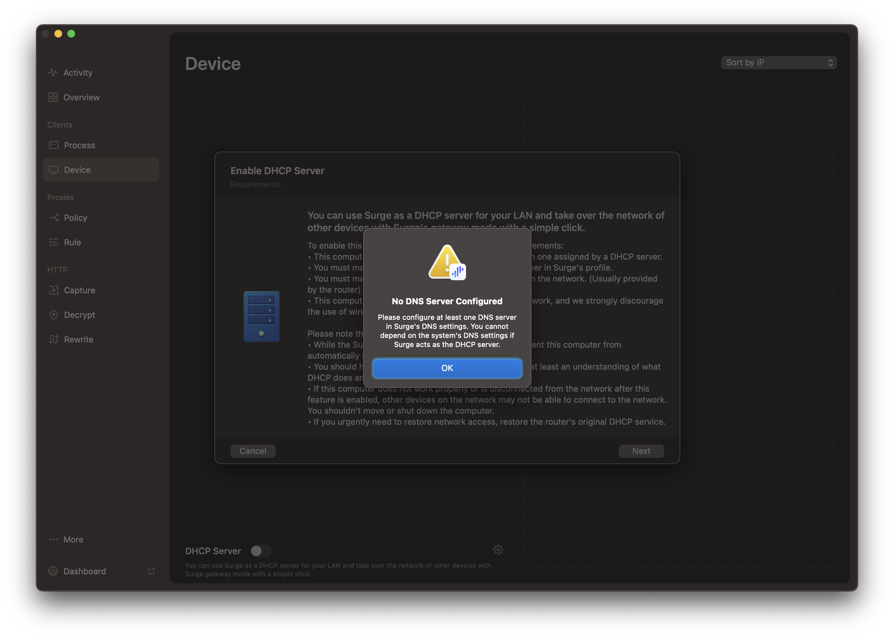The width and height of the screenshot is (894, 639).
Task: Open DHCP Server gear settings
Action: coord(498,550)
